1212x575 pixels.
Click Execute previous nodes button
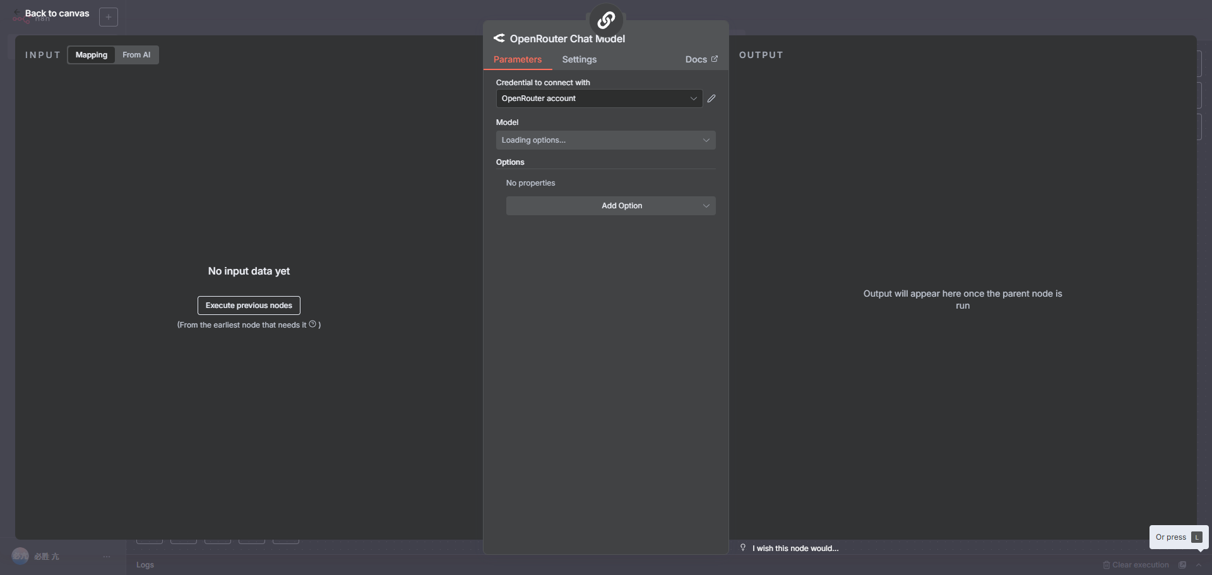pos(249,305)
